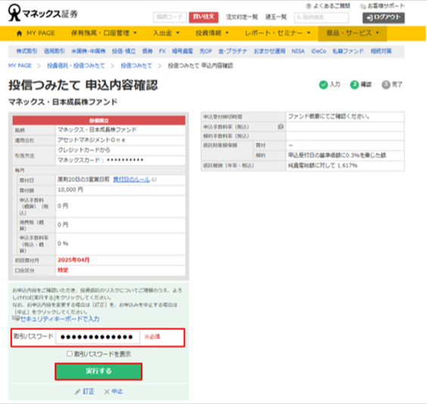Expand the 入出金 dropdown menu
Screen dimensions: 427x404
(166, 33)
